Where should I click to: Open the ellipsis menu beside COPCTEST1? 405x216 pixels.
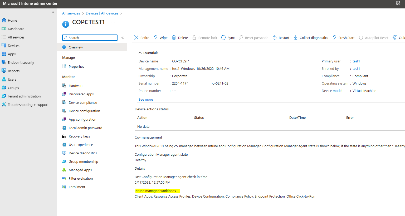click(113, 22)
